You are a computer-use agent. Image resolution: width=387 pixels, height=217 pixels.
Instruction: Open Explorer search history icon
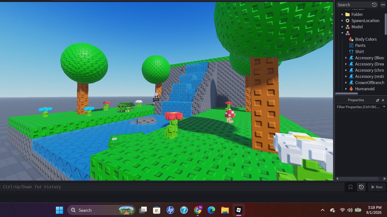(x=374, y=5)
